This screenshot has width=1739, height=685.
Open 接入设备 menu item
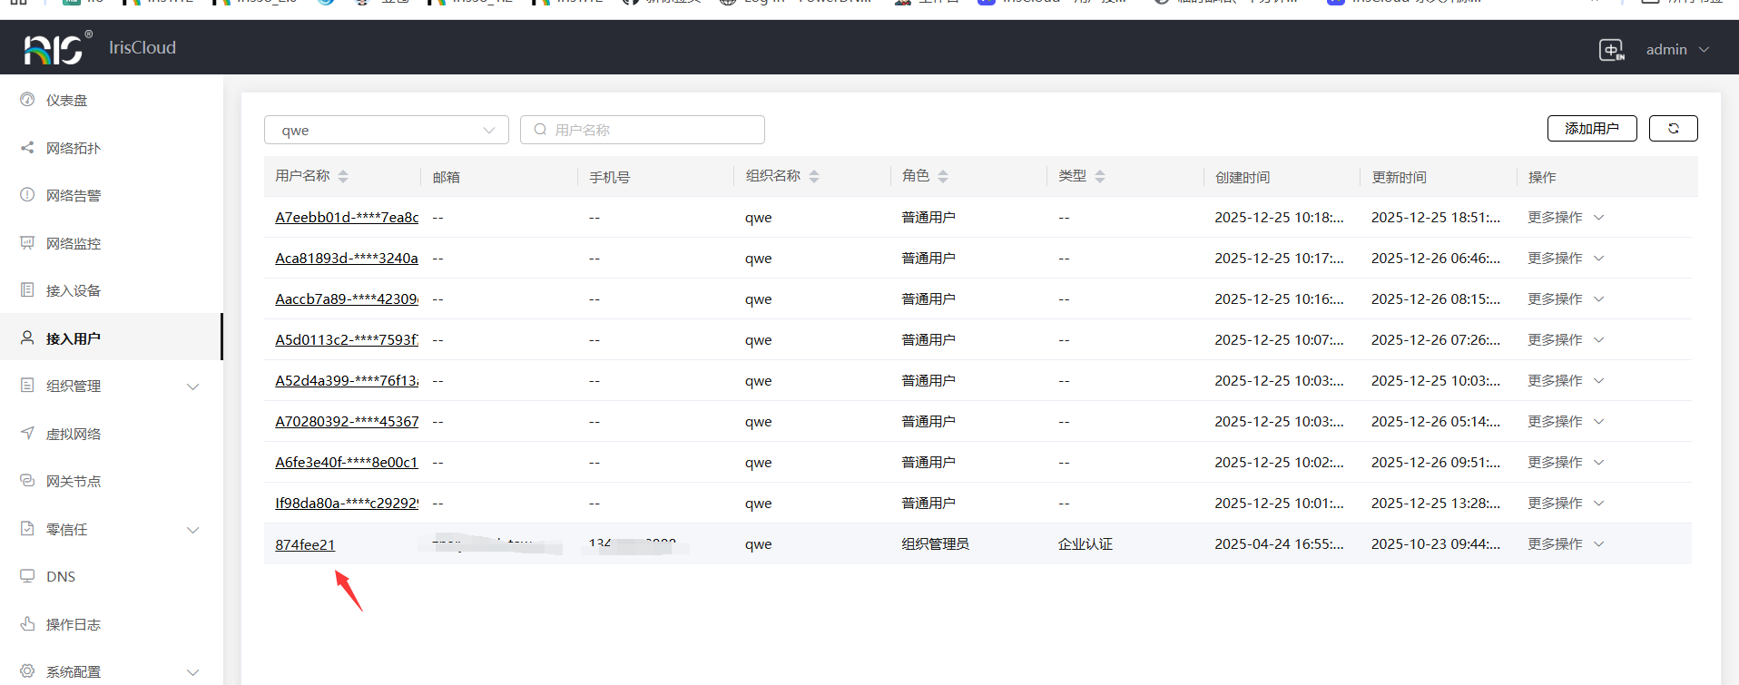(x=111, y=290)
